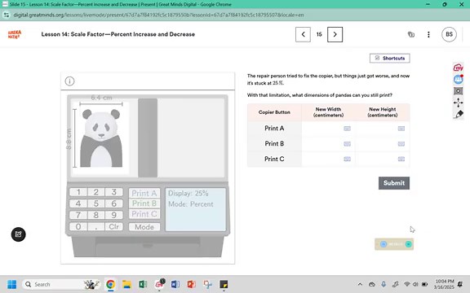The width and height of the screenshot is (470, 293).
Task: Click the copier Mode button
Action: click(144, 226)
